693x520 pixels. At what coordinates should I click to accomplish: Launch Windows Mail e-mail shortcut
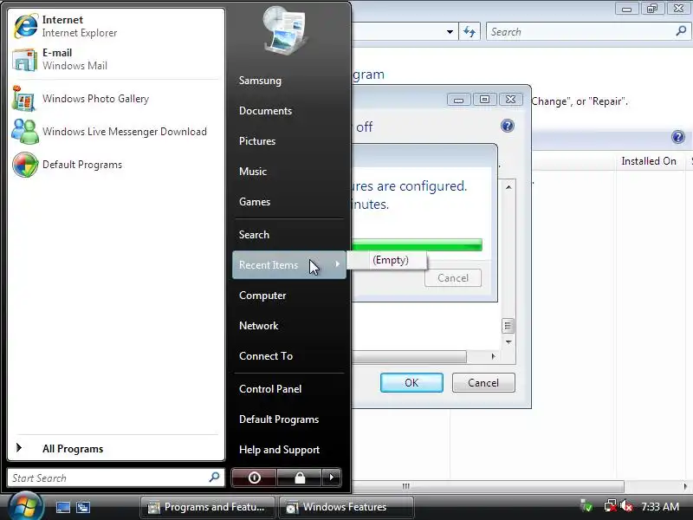tap(115, 59)
